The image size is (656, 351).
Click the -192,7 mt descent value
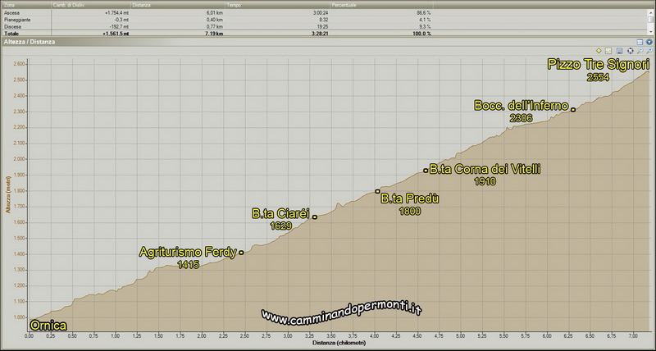click(x=119, y=26)
